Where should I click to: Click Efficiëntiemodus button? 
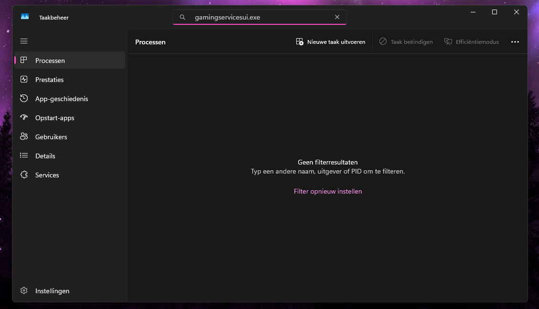(471, 42)
